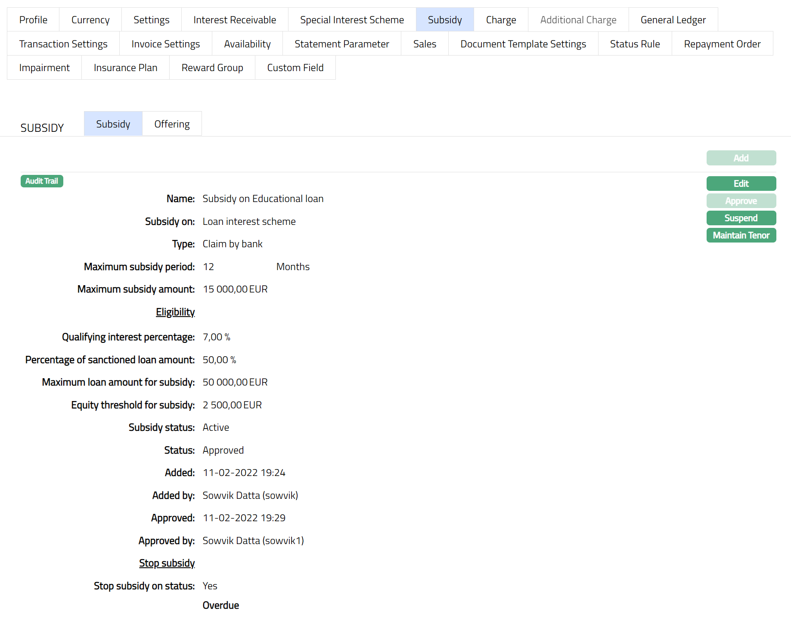Screen dimensions: 791x619
Task: Switch to the Offering sub-tab
Action: click(x=172, y=124)
